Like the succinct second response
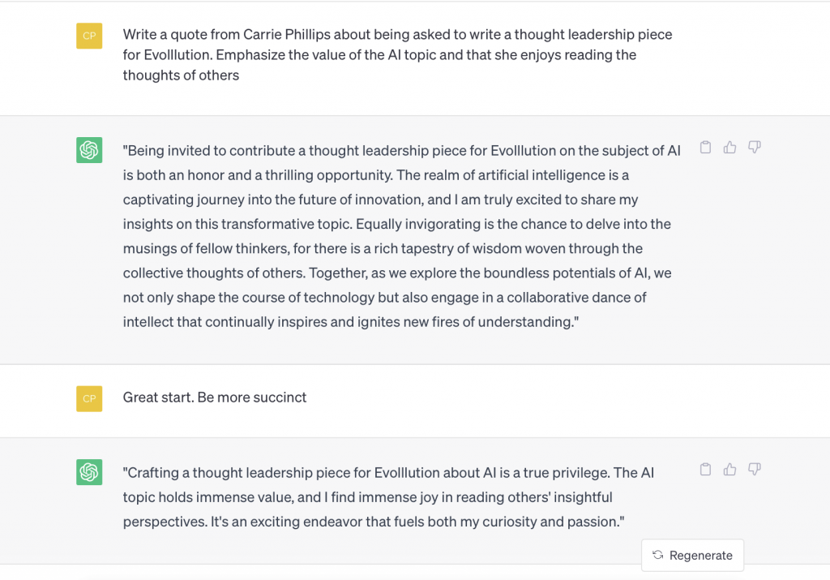Screen dimensions: 830x580 (x=730, y=470)
